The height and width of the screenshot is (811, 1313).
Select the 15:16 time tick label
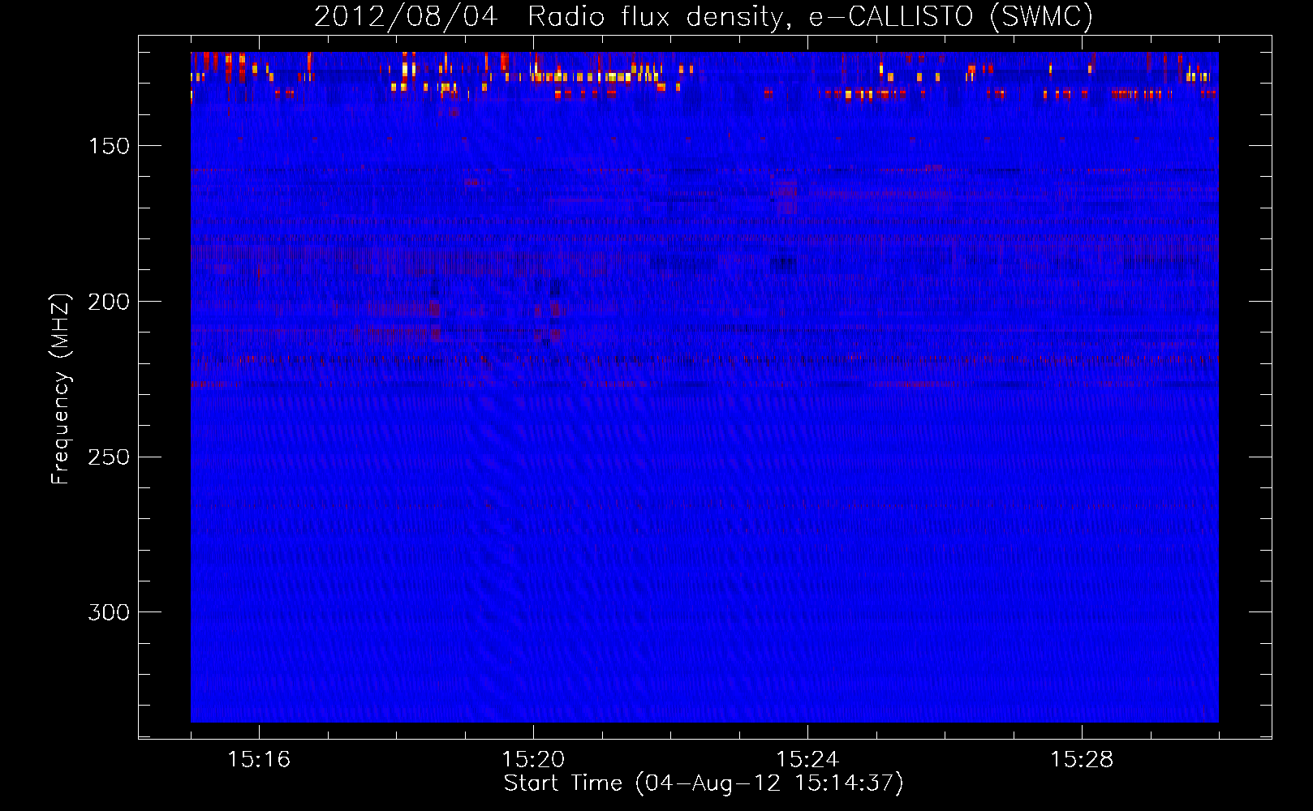259,759
